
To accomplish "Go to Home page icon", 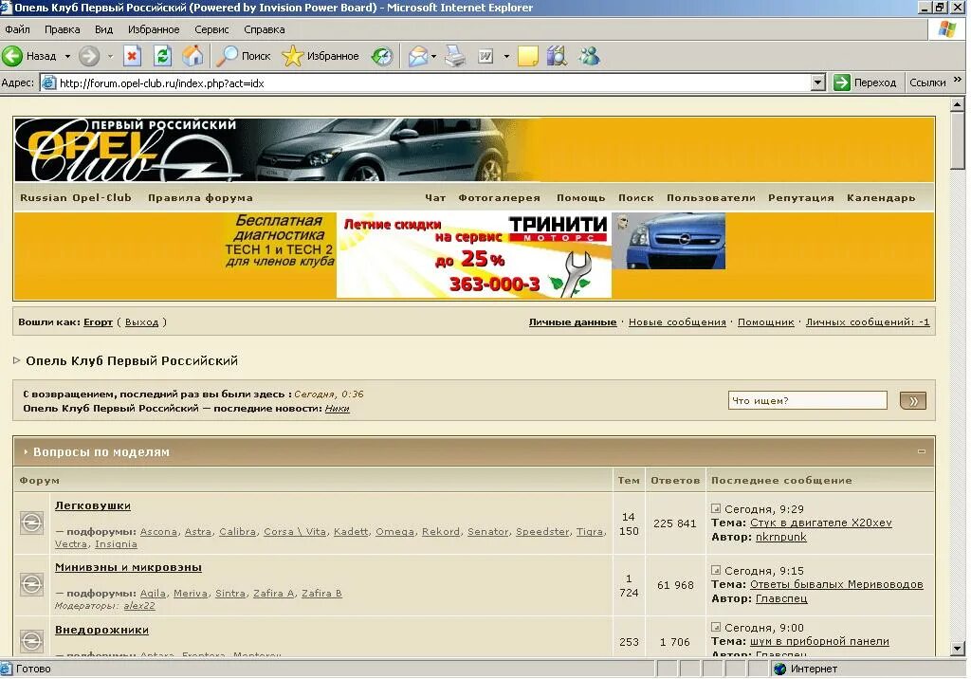I will 192,56.
